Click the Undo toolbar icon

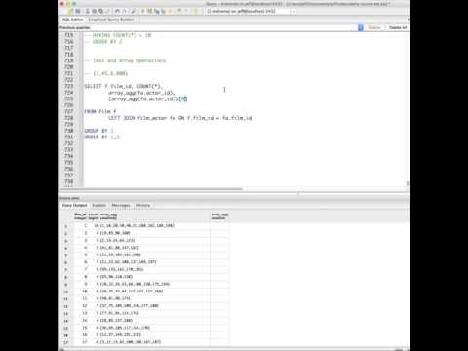(117, 11)
